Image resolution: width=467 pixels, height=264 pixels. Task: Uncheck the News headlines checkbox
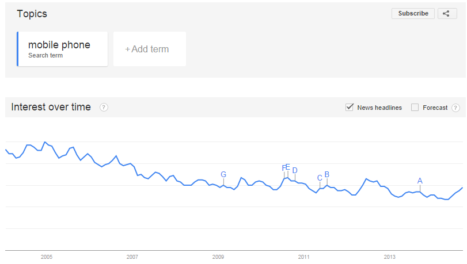click(x=350, y=107)
